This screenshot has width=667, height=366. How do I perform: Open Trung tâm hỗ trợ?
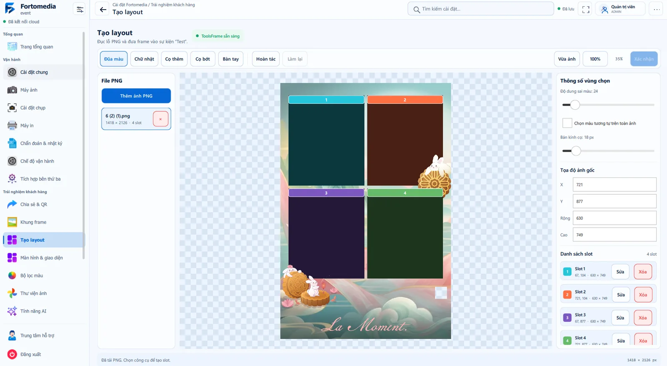coord(43,336)
